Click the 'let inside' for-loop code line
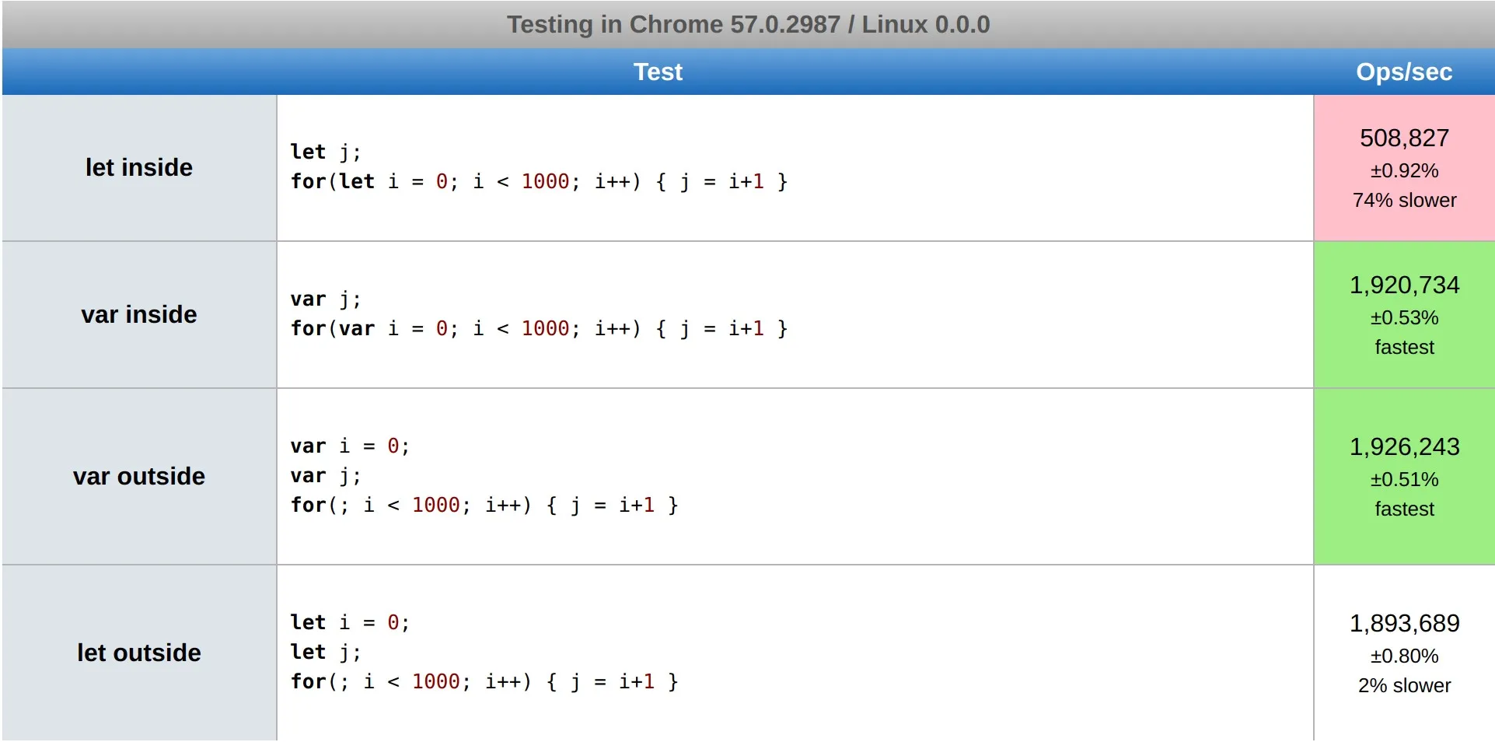Viewport: 1495px width, 742px height. point(539,181)
